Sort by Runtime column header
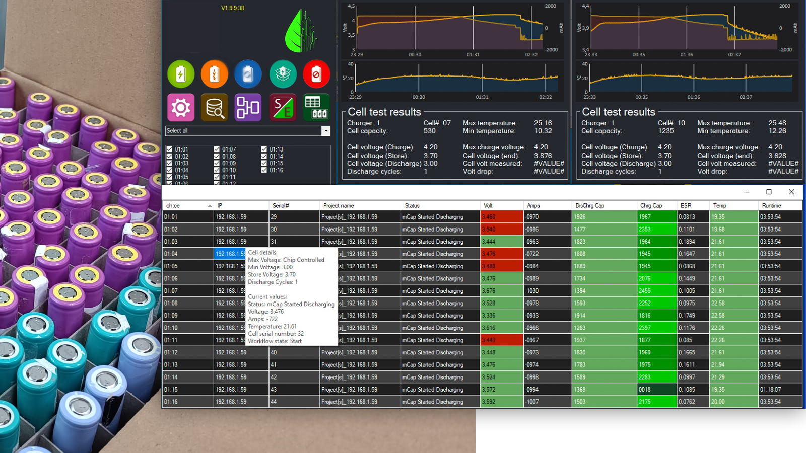The height and width of the screenshot is (453, 806). coord(780,205)
